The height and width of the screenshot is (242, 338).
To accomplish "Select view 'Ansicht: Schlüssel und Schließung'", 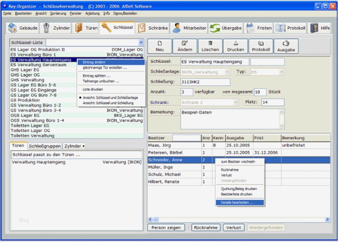I will pos(111,103).
